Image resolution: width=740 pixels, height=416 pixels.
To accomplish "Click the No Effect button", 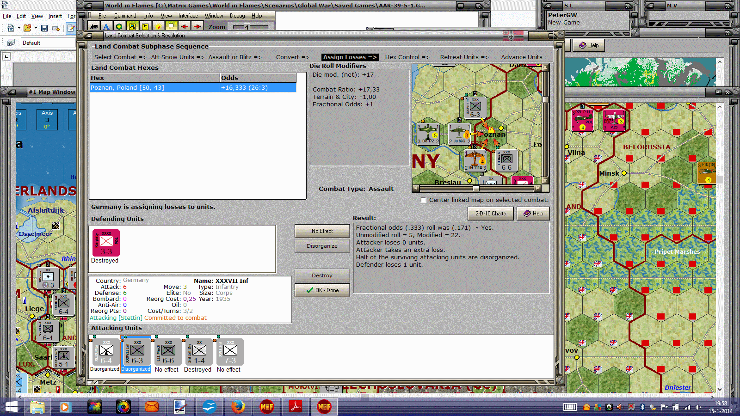I will pos(322,231).
